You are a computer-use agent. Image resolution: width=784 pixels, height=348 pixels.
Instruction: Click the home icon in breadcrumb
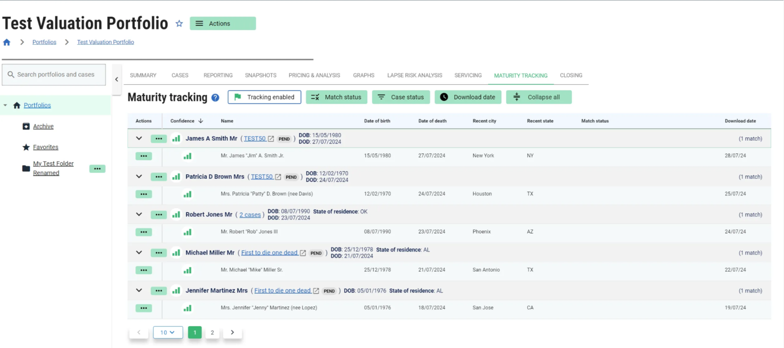(7, 42)
